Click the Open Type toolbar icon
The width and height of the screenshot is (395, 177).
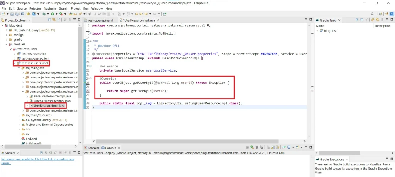click(70, 14)
